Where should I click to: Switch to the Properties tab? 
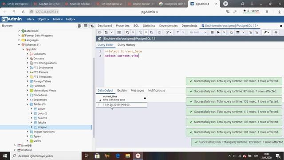(x=122, y=26)
